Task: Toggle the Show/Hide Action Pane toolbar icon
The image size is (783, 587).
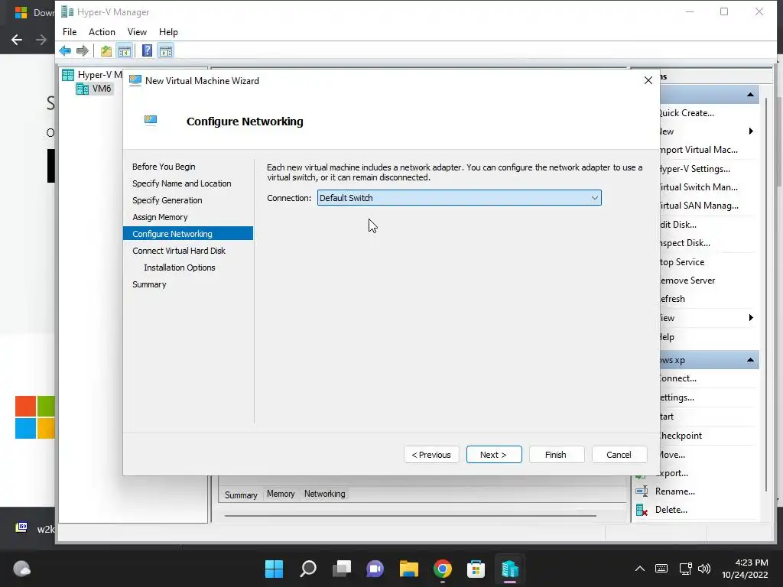Action: 166,50
